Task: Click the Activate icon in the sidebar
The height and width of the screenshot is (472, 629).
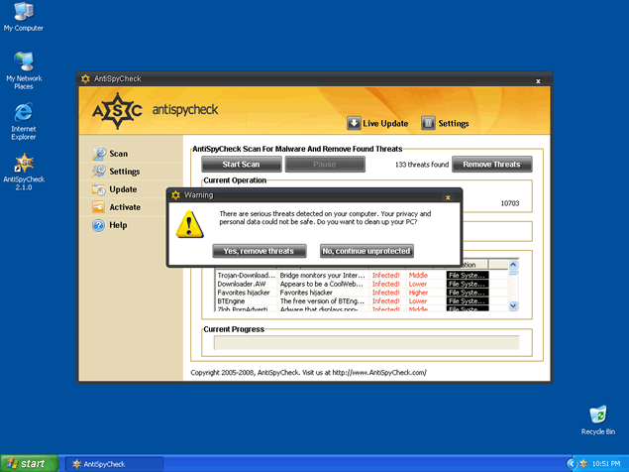Action: click(99, 207)
